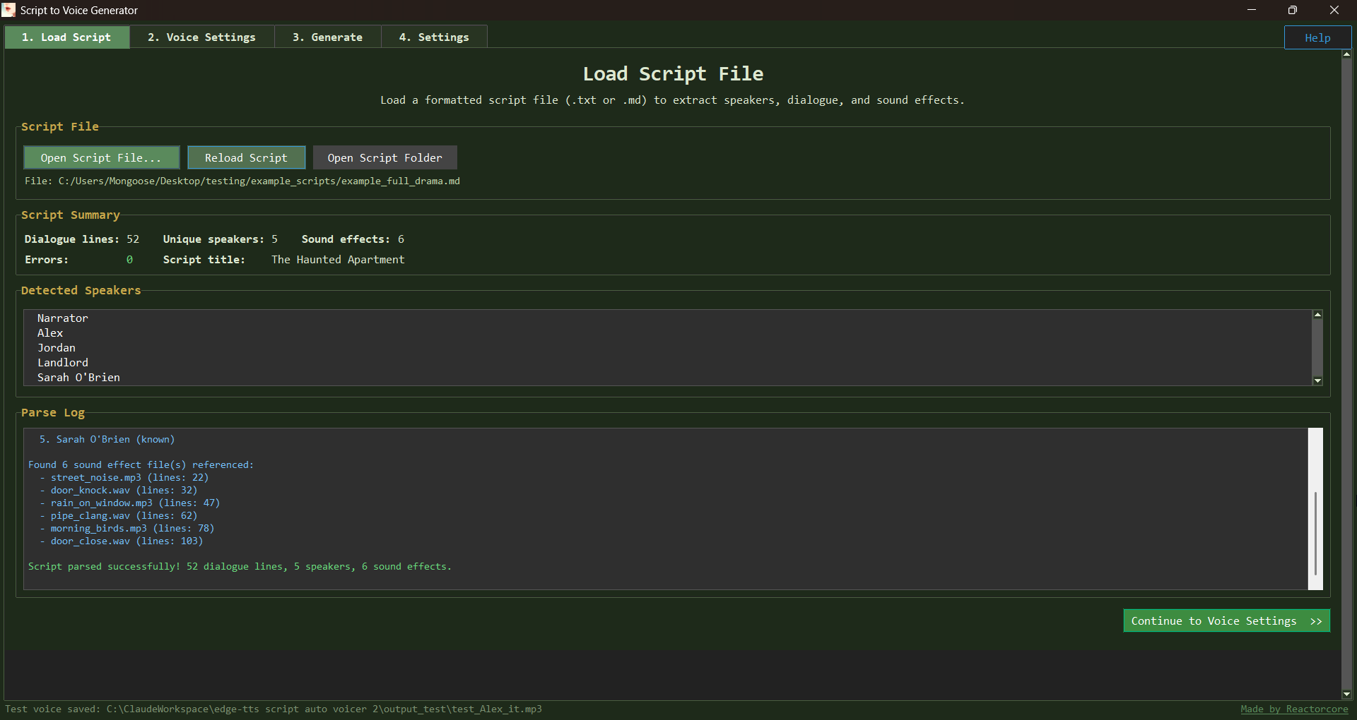The image size is (1357, 720).
Task: Select Narrator in Detected Speakers list
Action: click(x=63, y=318)
